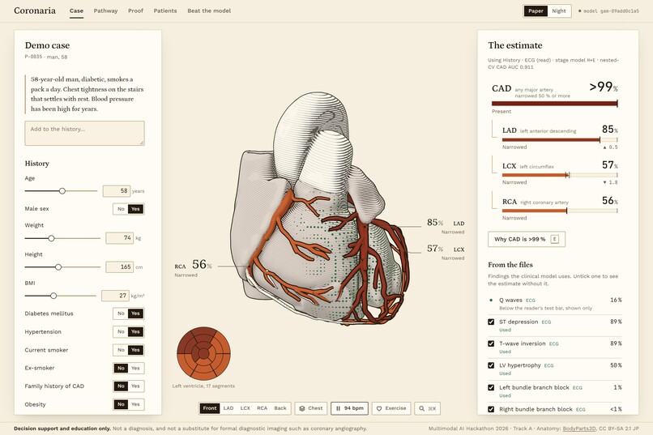Open the Case tab

[76, 11]
